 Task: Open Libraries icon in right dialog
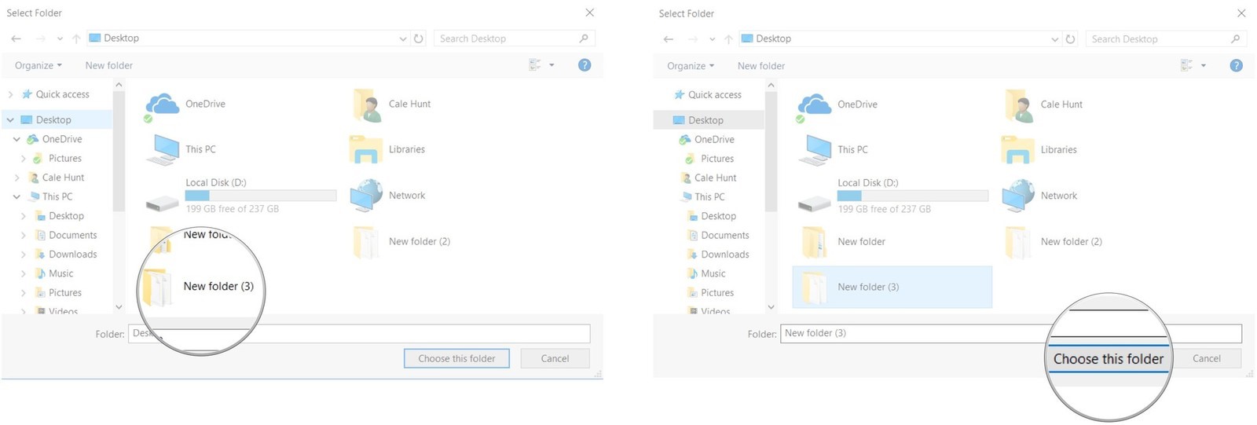click(1018, 150)
